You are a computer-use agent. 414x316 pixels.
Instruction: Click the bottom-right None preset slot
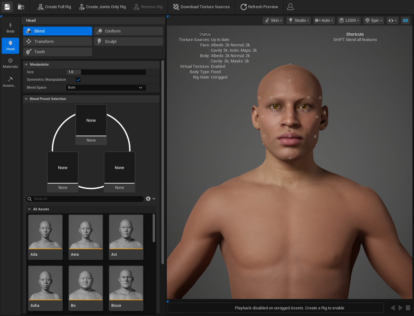coord(120,172)
